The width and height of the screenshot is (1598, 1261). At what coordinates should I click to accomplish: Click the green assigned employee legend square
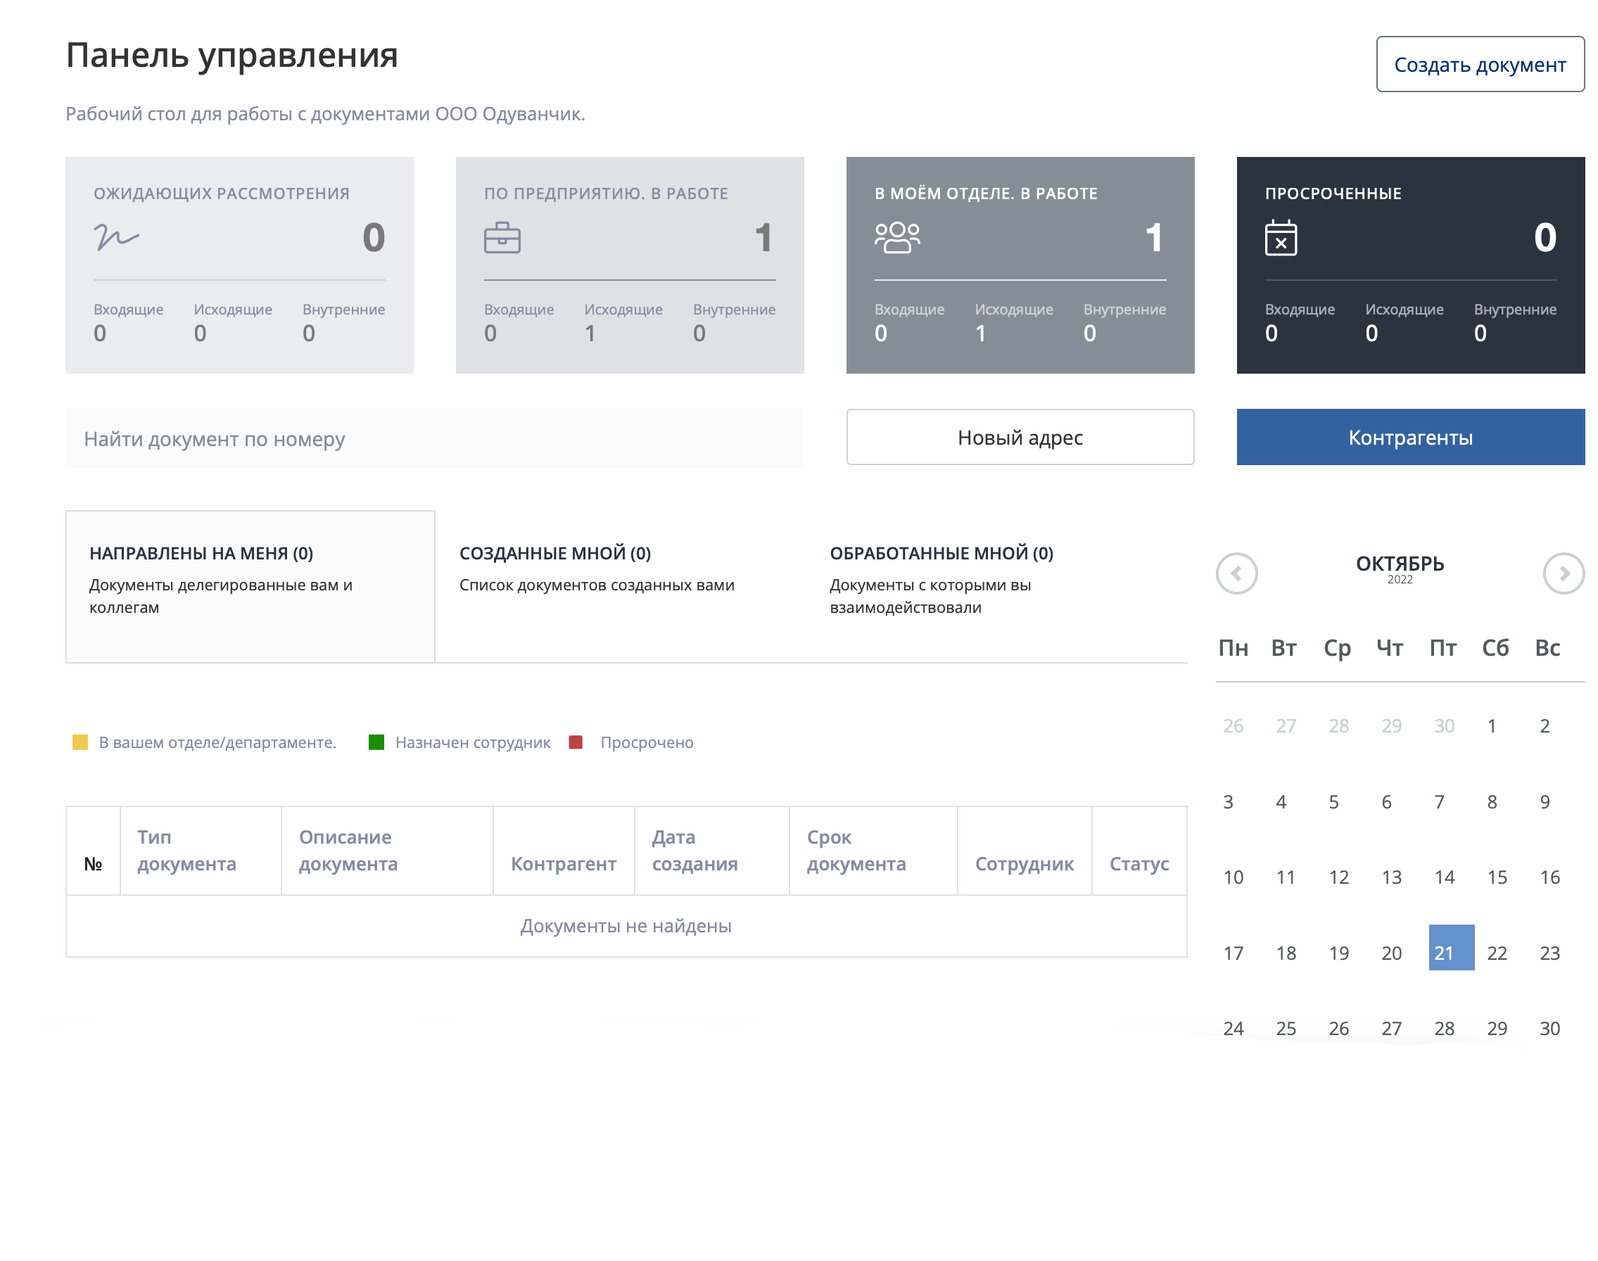pos(376,742)
